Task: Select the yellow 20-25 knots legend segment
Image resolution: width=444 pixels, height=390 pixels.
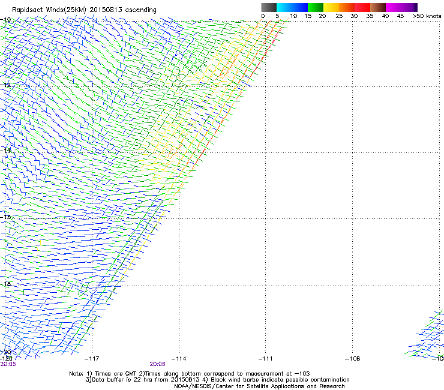Action: (331, 7)
